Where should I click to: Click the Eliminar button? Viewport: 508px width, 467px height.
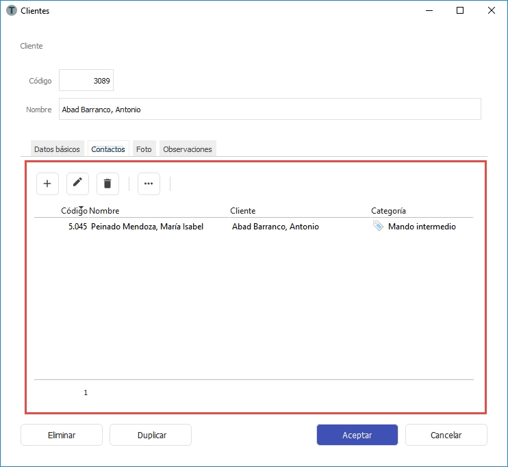coord(62,435)
